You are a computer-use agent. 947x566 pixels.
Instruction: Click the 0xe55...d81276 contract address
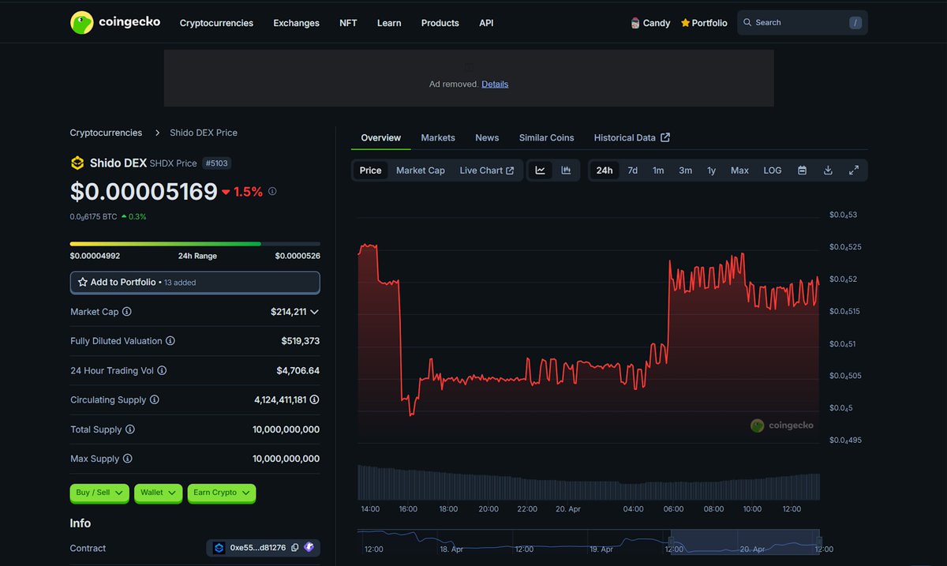pyautogui.click(x=258, y=548)
